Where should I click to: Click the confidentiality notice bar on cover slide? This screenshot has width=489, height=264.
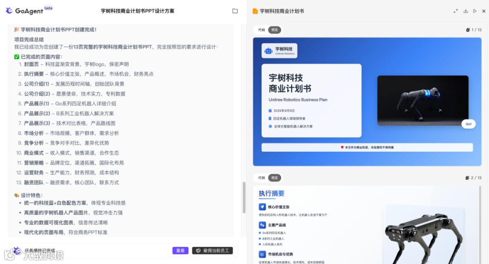[367, 147]
